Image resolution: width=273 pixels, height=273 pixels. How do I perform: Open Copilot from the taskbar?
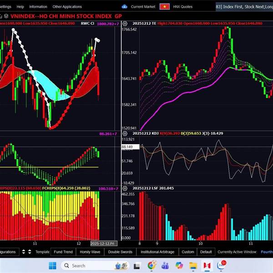[x=179, y=265]
